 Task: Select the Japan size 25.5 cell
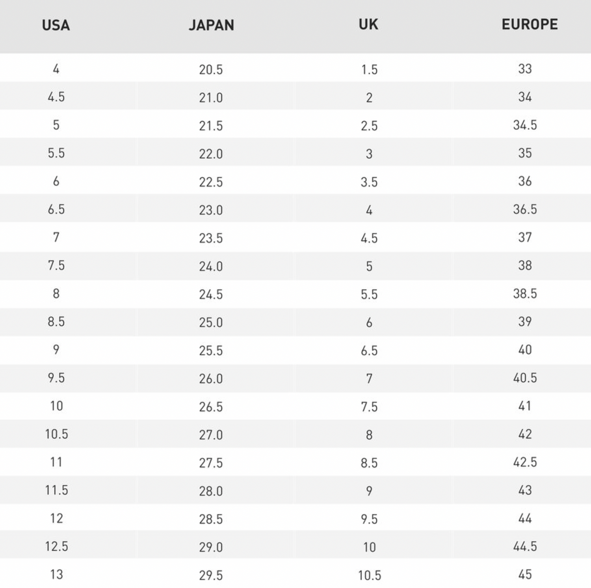211,350
